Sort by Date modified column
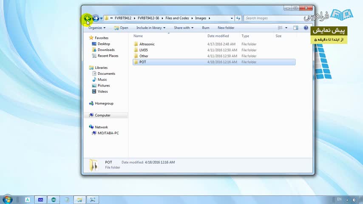This screenshot has width=363, height=204. click(x=218, y=36)
